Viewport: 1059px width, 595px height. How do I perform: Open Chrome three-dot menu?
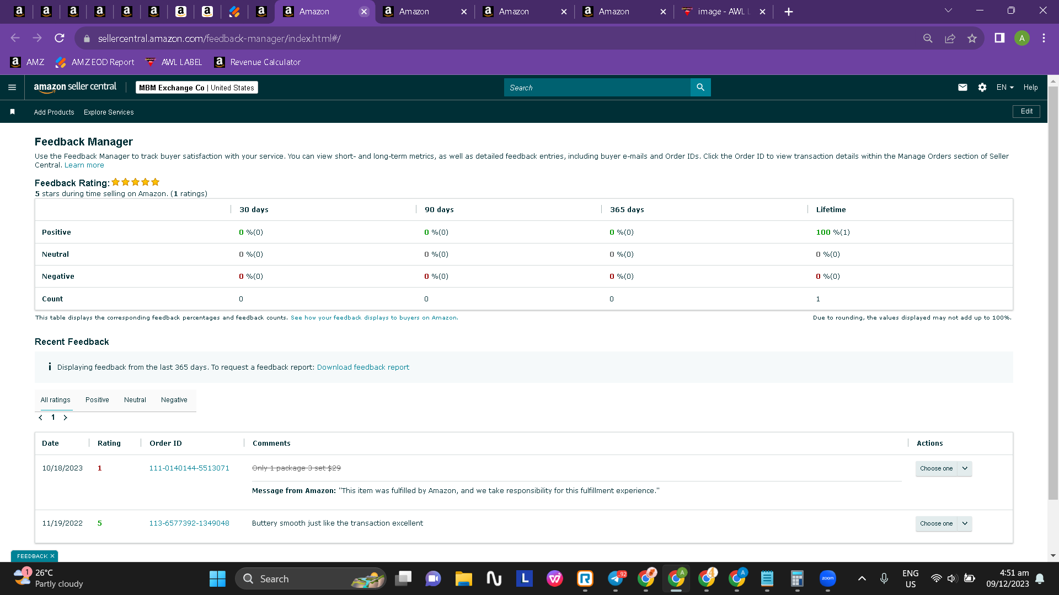(x=1044, y=38)
